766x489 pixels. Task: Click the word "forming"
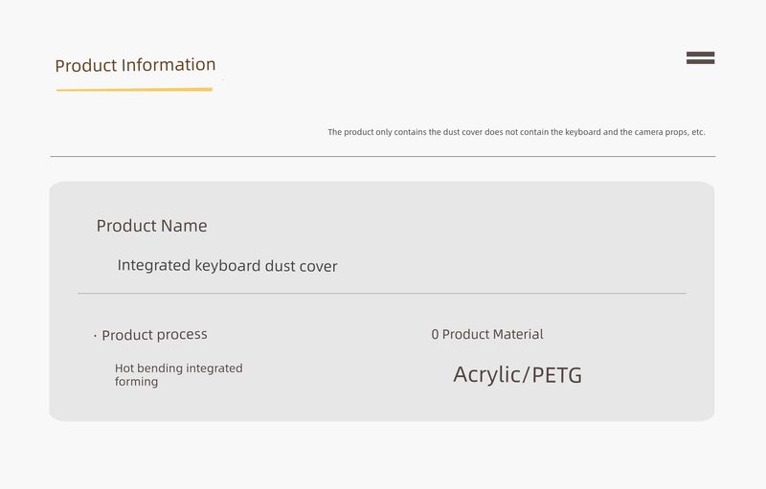136,382
